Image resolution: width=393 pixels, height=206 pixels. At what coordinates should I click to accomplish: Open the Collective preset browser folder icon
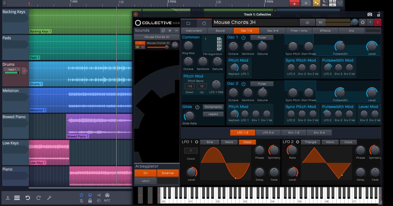pyautogui.click(x=188, y=22)
